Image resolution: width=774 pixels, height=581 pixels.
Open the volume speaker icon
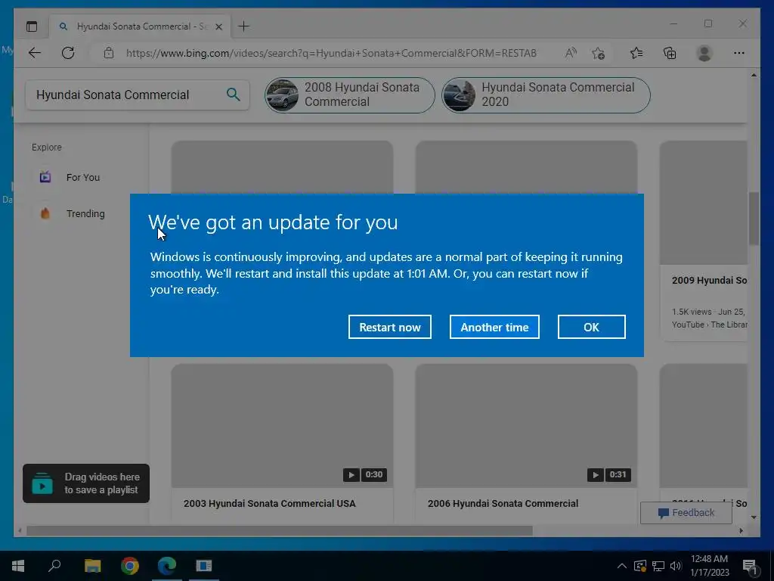click(676, 566)
